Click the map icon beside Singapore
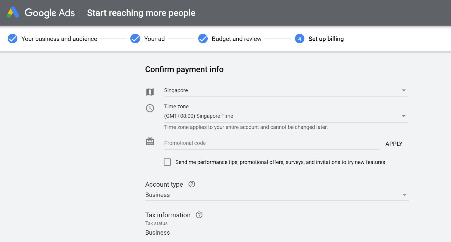The height and width of the screenshot is (242, 451). (x=150, y=92)
